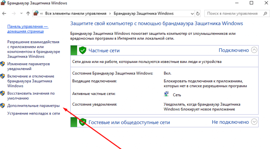This screenshot has width=270, height=149.
Task: Open breadcrumb chevron after Все элементы
Action: [110, 14]
